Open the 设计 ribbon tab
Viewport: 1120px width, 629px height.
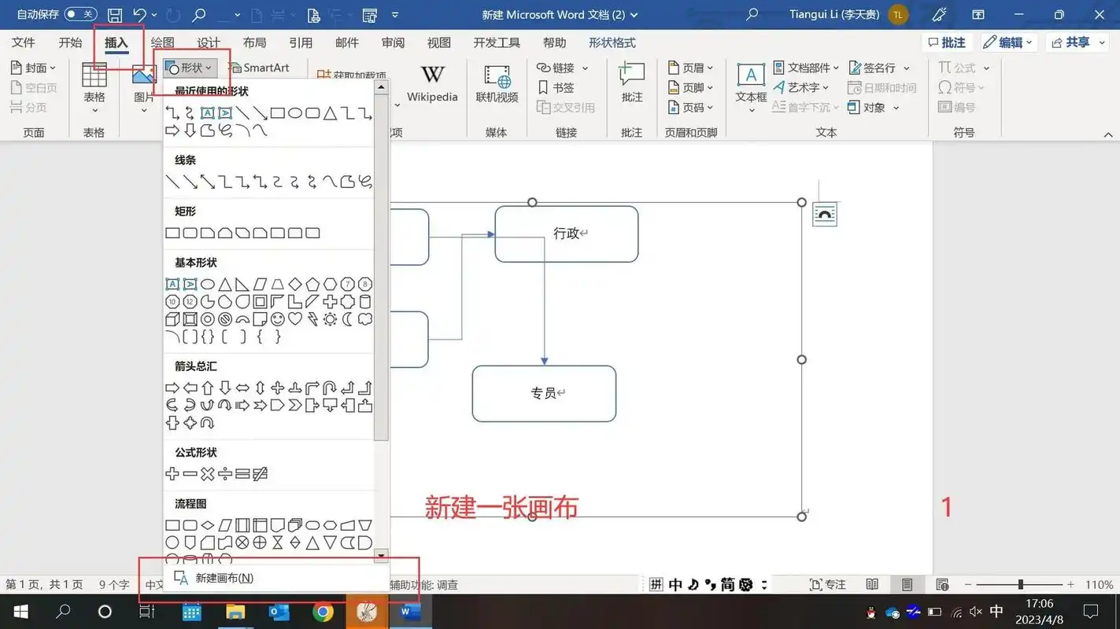[208, 42]
